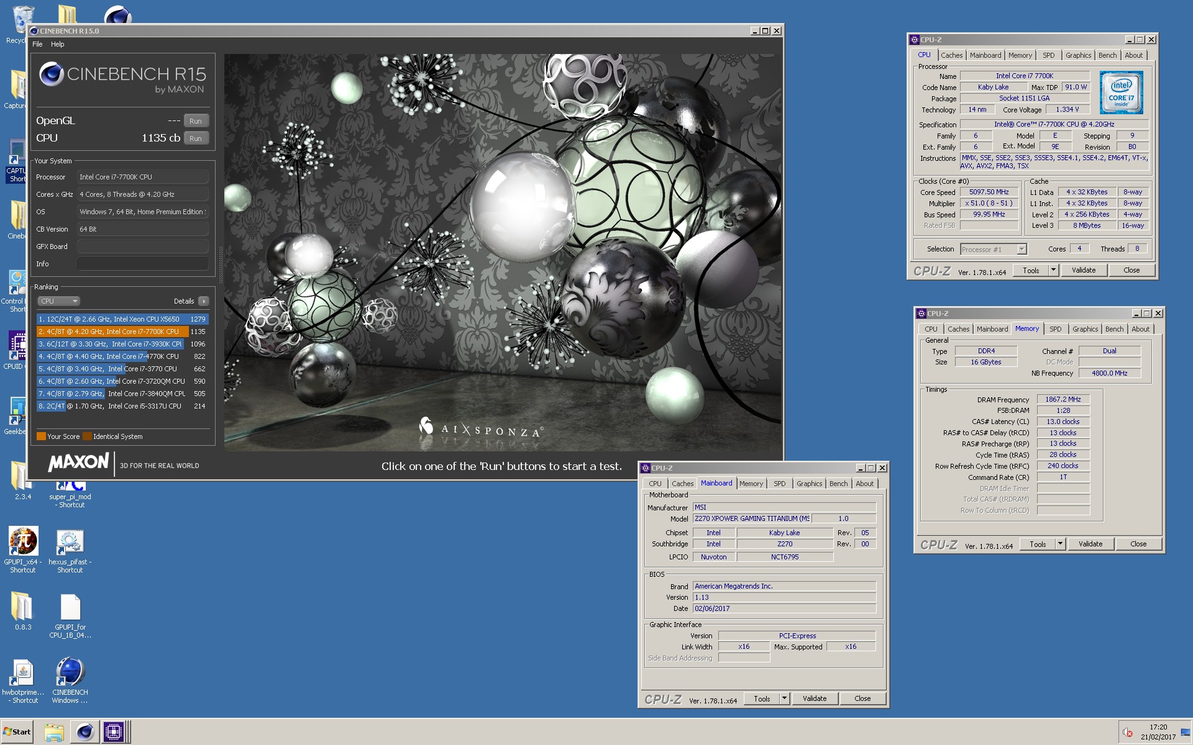Click the MAXON logo in Cinebench

click(x=79, y=463)
